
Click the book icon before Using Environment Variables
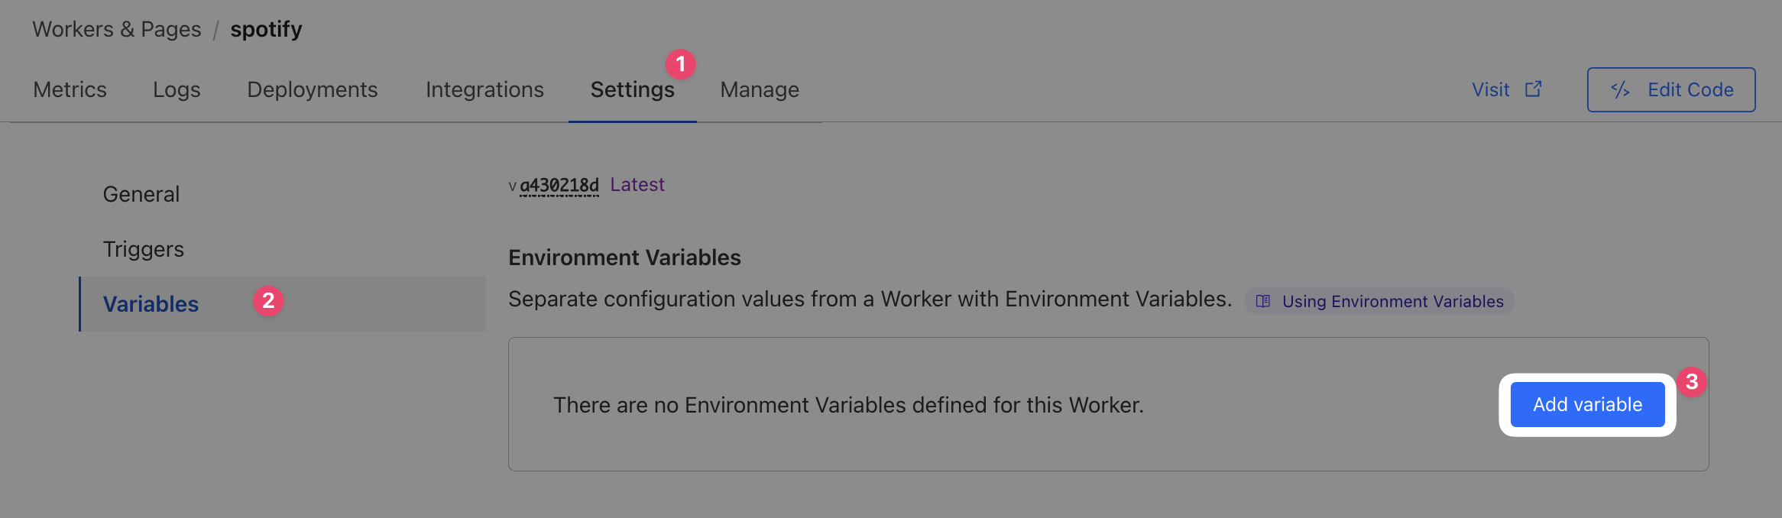point(1263,302)
